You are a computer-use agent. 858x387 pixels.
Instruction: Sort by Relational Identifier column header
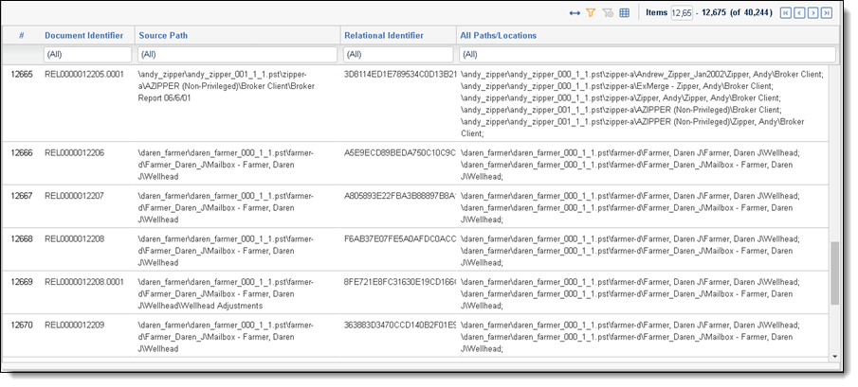pos(384,35)
